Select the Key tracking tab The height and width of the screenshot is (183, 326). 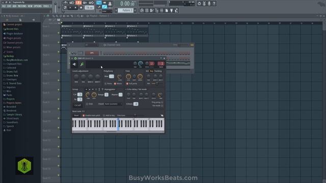(152, 71)
